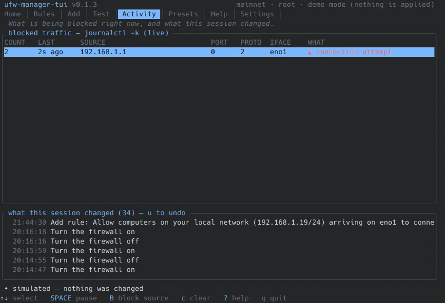Go to the Add tab

73,14
